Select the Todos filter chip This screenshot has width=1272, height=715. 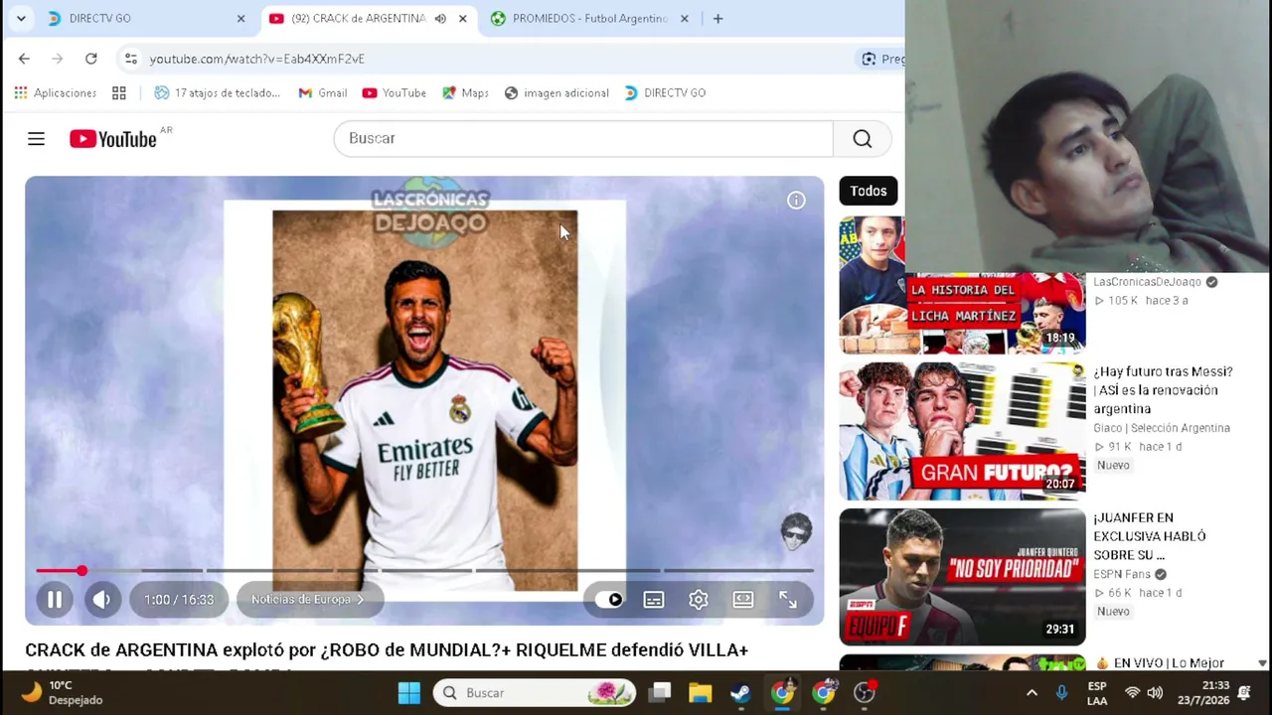[x=869, y=191]
